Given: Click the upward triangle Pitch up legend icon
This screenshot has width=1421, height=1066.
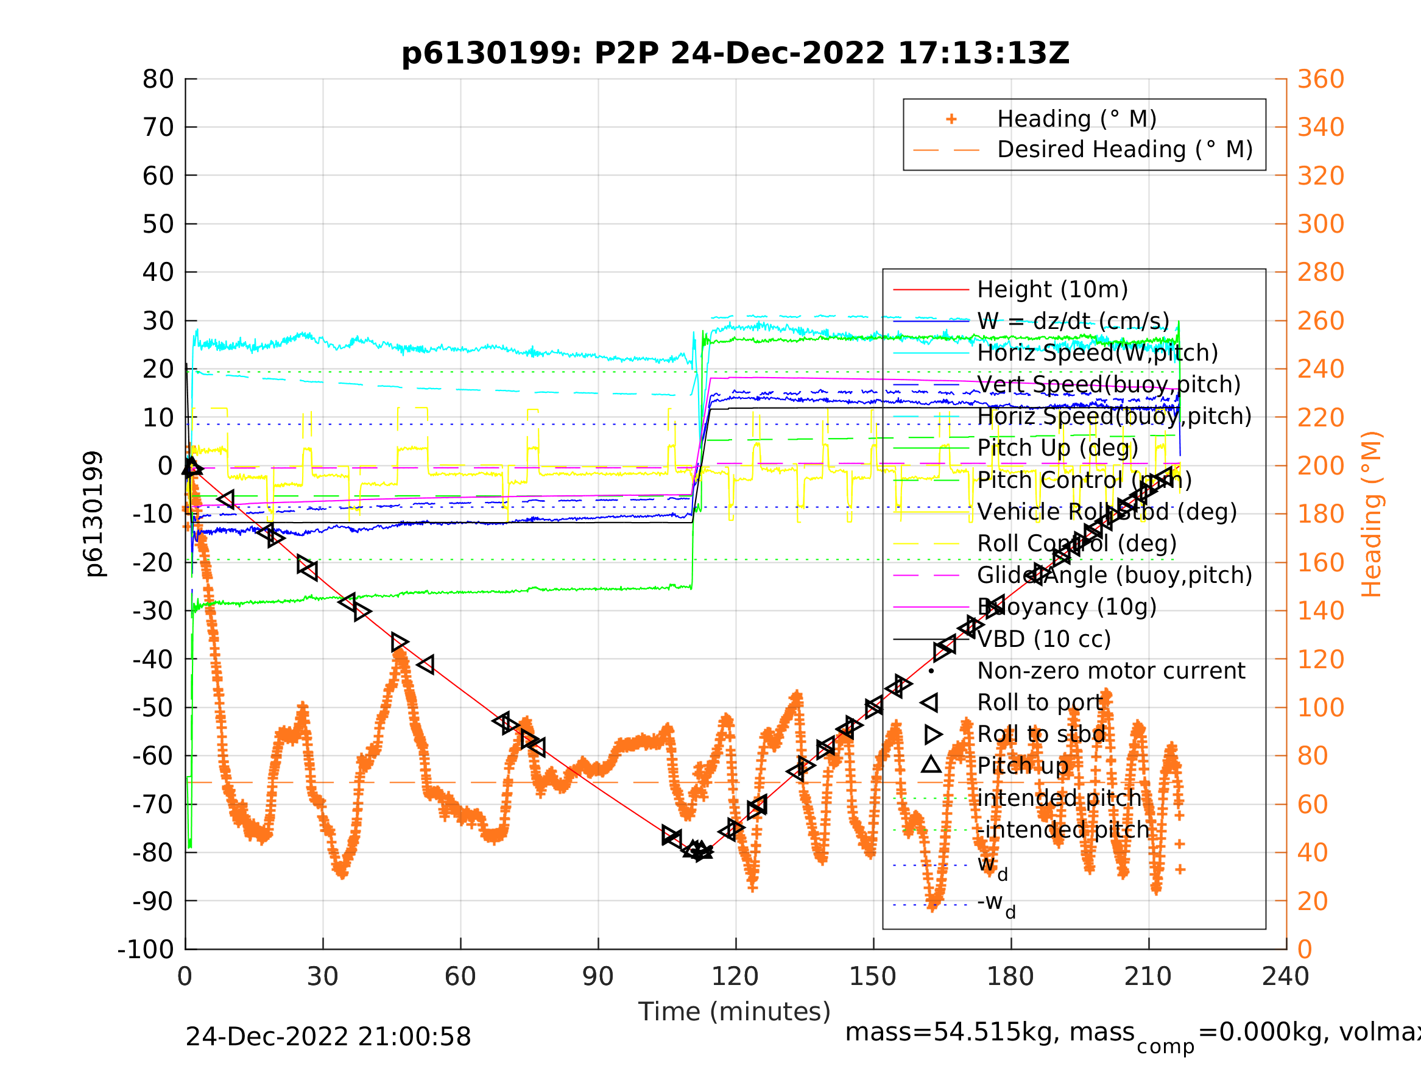Looking at the screenshot, I should coord(931,764).
